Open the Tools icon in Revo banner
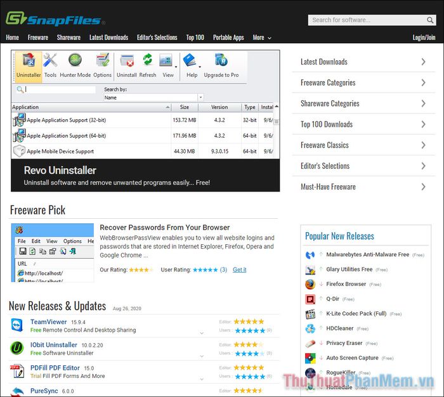The height and width of the screenshot is (397, 444). coord(50,60)
